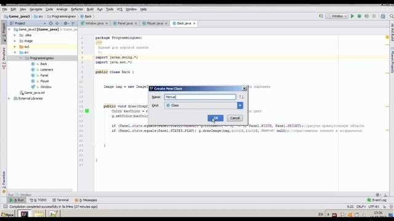The image size is (394, 221).
Task: Open Run tool window settings gear
Action: (377, 195)
